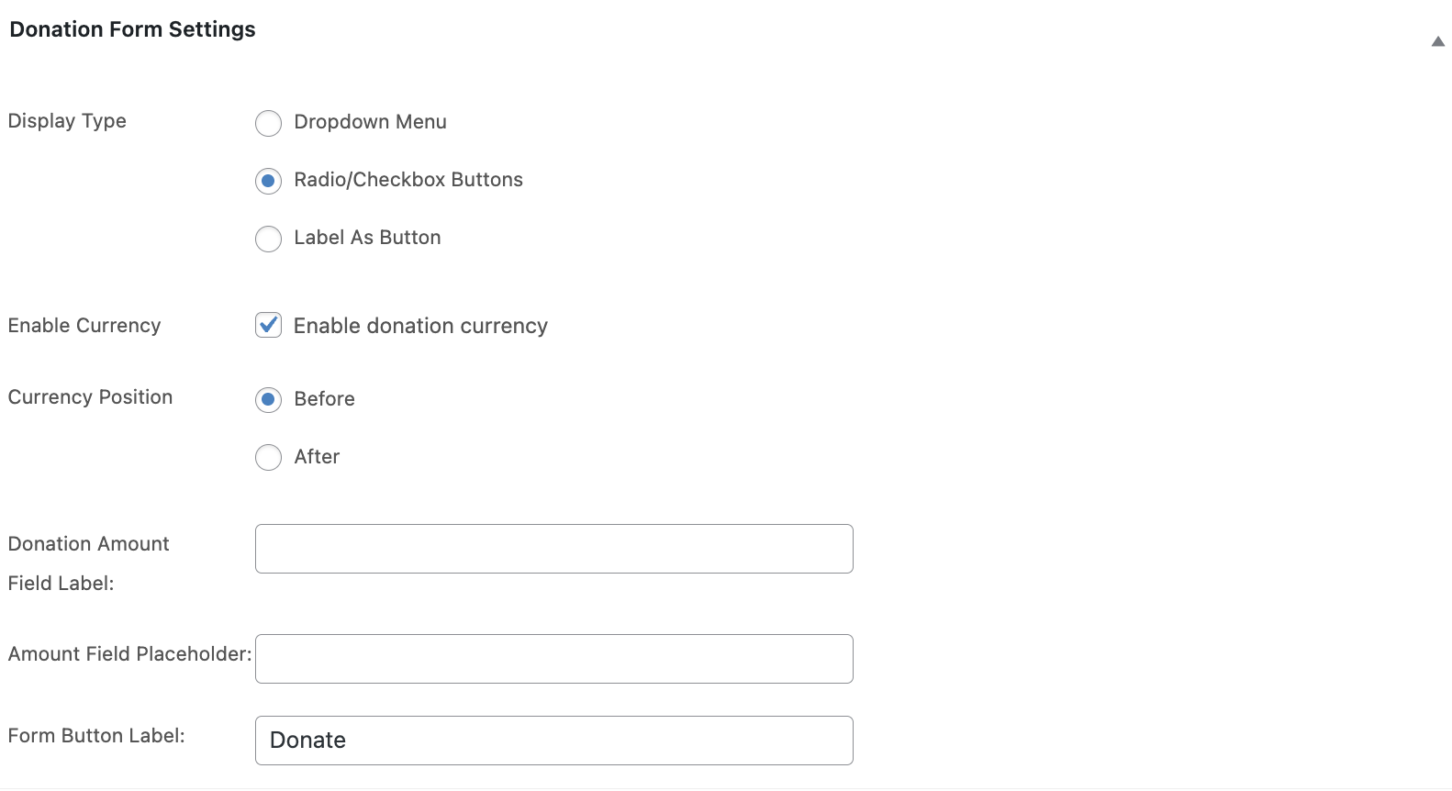Click the 'Form Button Label:' row label
The height and width of the screenshot is (791, 1452).
96,736
